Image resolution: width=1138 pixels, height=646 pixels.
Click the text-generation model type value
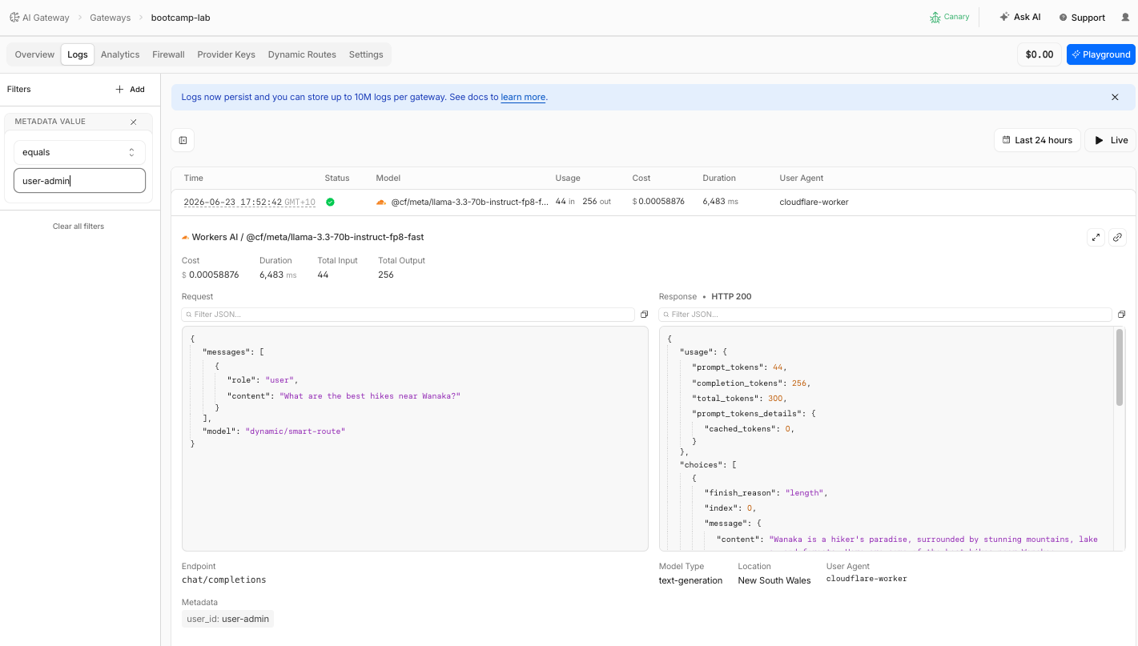690,580
